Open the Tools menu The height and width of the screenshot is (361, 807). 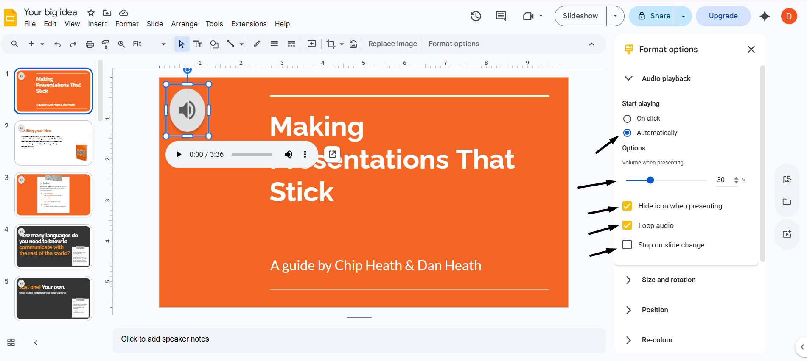point(214,24)
